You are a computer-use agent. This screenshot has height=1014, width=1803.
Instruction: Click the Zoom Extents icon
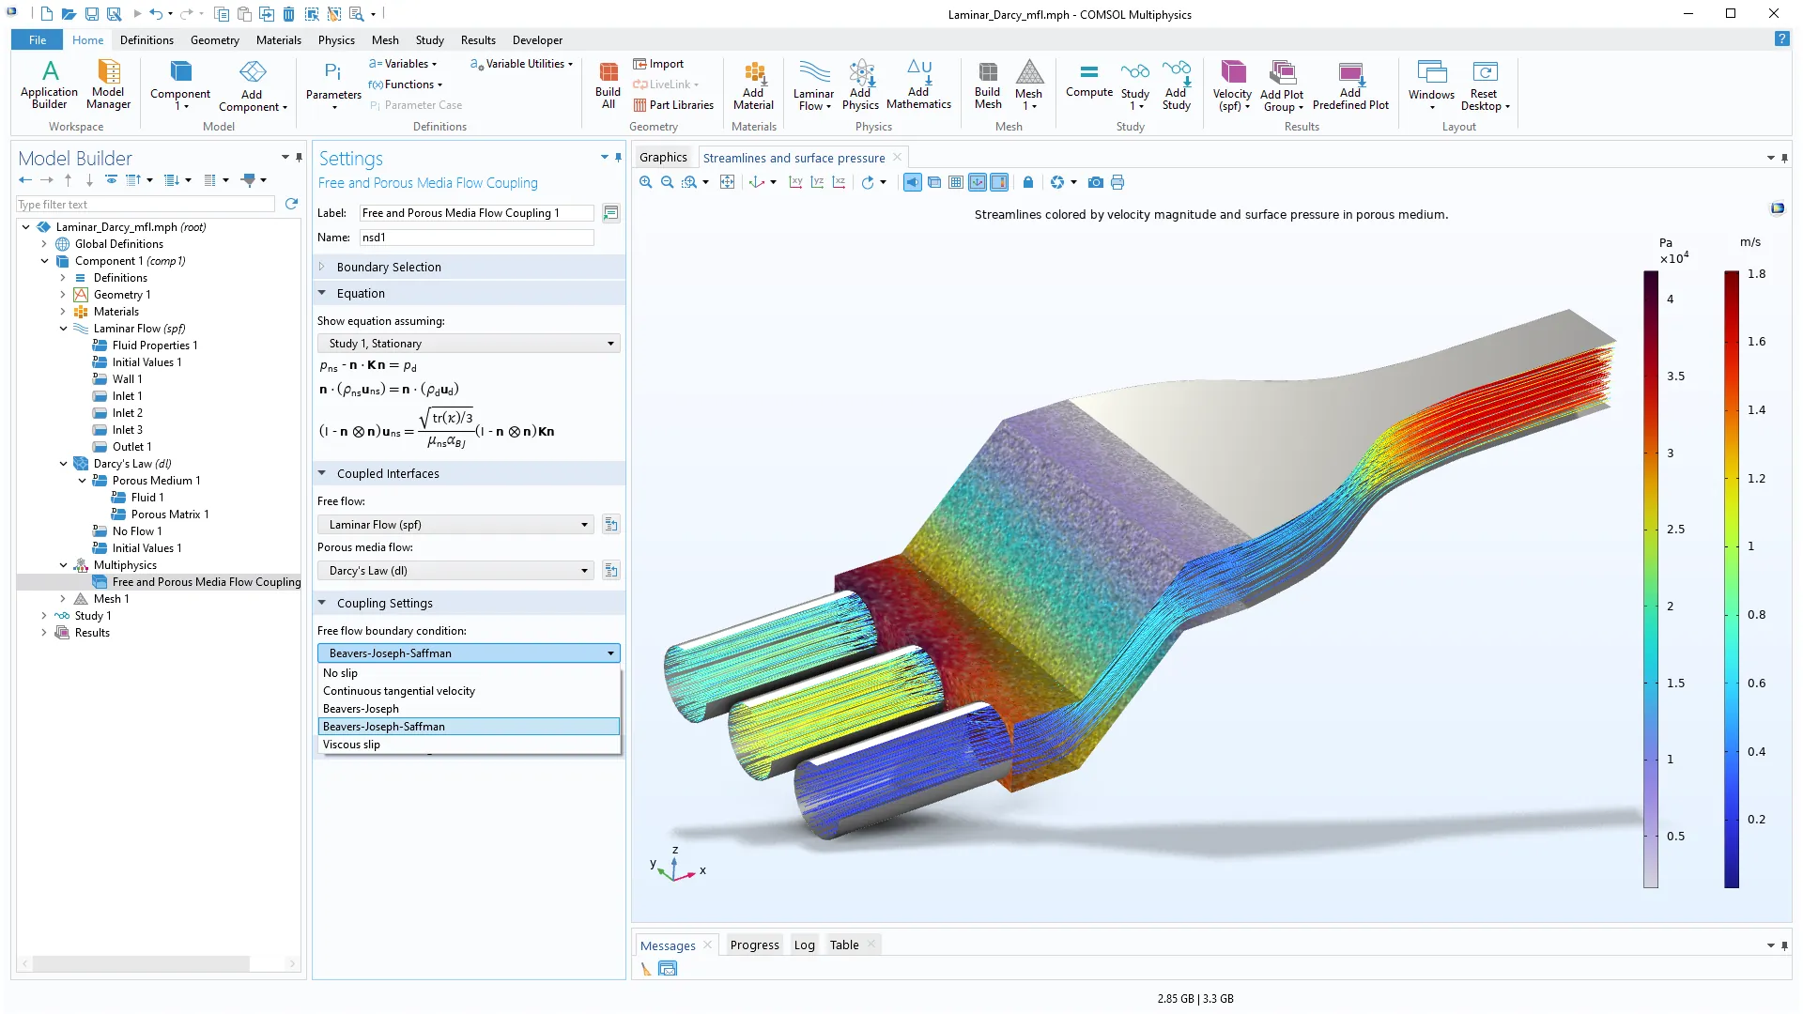[x=727, y=182]
